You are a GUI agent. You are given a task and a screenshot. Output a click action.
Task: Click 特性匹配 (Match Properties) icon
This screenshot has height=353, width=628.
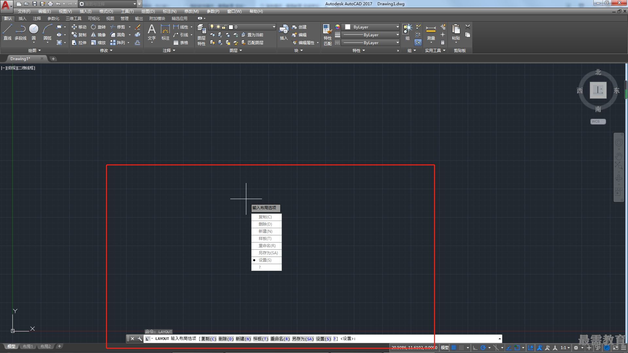327,35
